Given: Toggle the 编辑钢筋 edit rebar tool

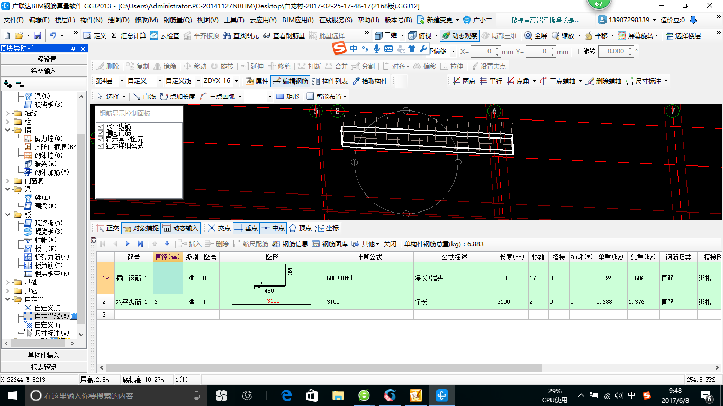Looking at the screenshot, I should coord(290,81).
